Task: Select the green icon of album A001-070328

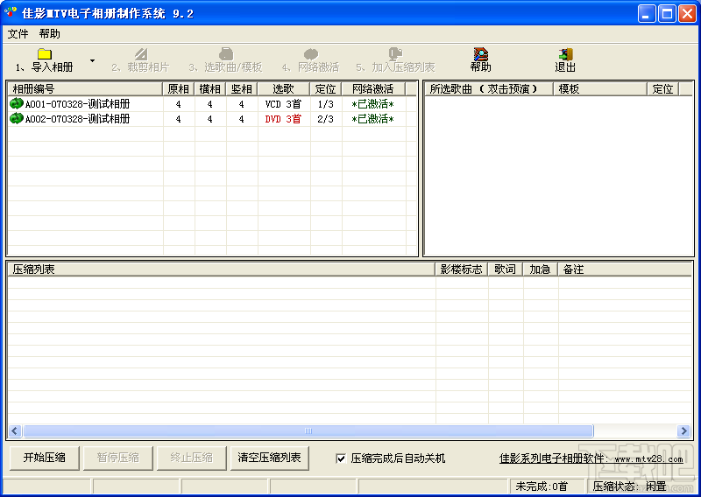Action: (x=16, y=103)
